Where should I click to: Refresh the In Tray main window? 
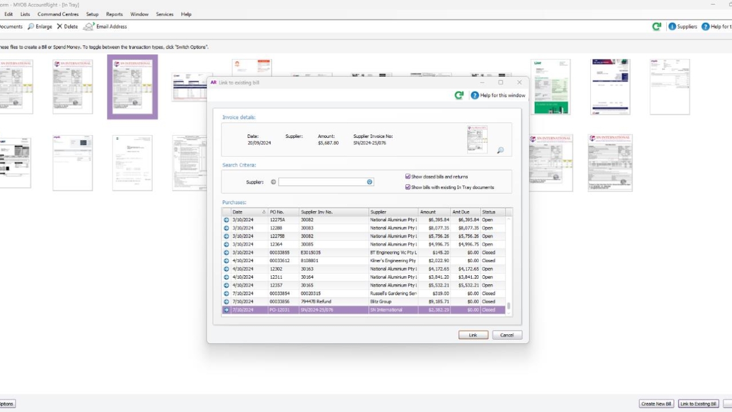(x=657, y=26)
